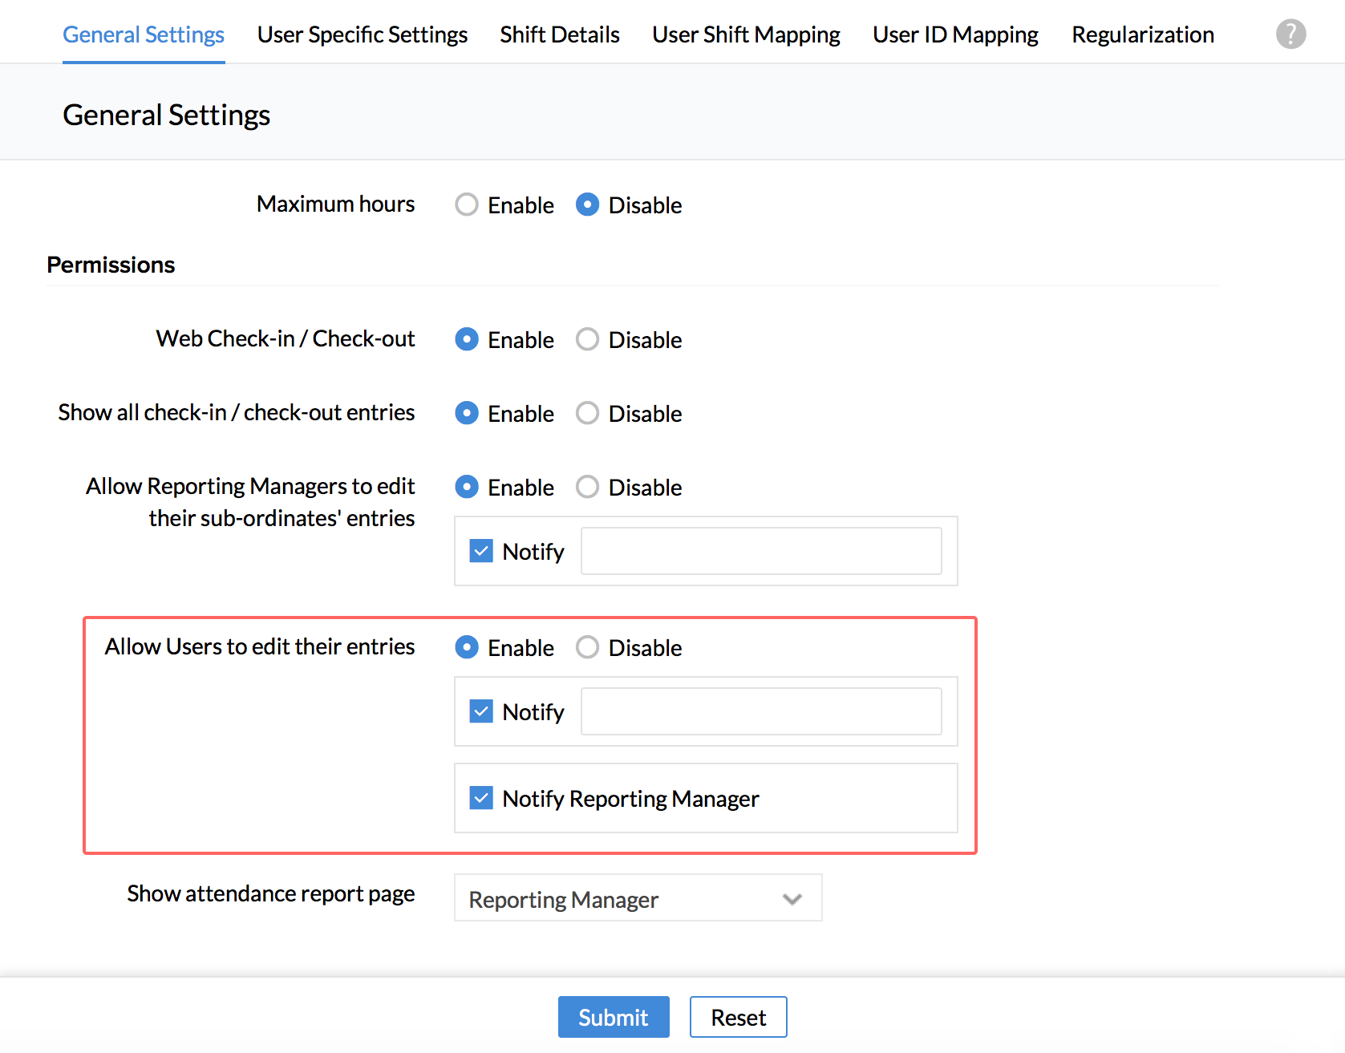
Task: Switch to User Specific Settings tab
Action: click(x=362, y=34)
